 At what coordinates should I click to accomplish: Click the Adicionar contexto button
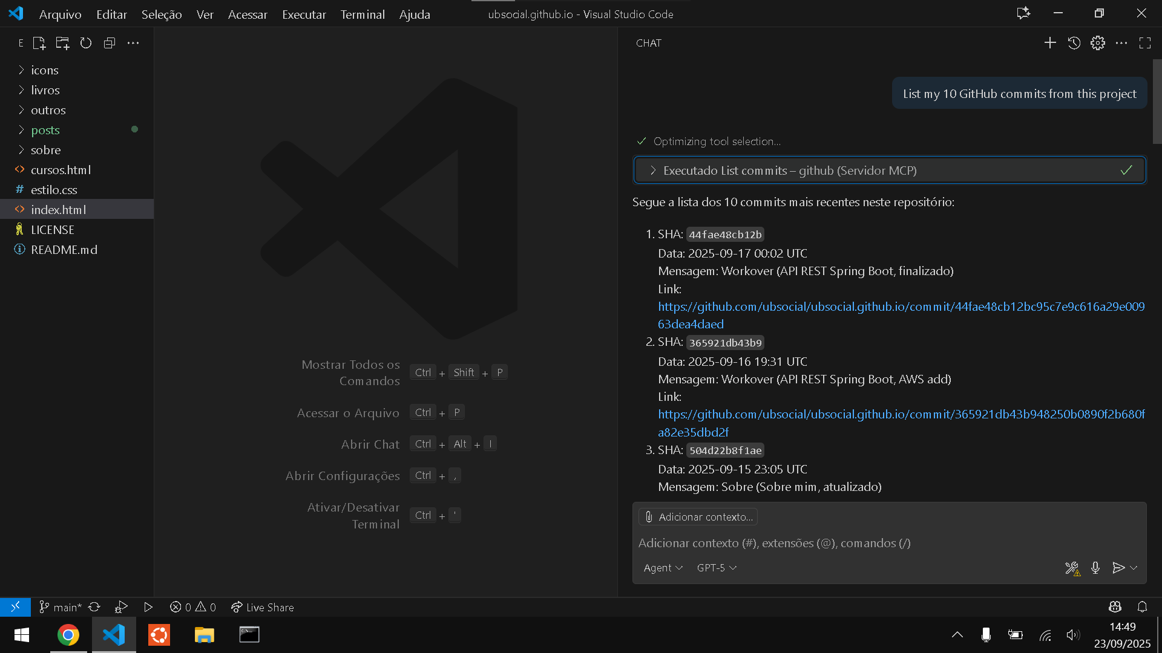(698, 517)
